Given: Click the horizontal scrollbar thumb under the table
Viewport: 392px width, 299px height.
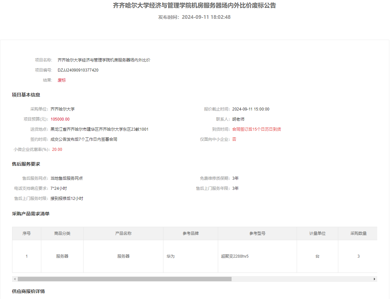Looking at the screenshot, I should [x=124, y=279].
